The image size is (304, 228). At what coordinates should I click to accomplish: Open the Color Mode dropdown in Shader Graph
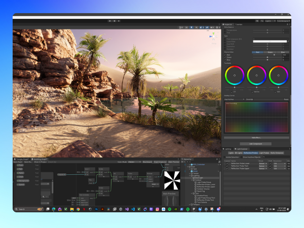(134, 162)
